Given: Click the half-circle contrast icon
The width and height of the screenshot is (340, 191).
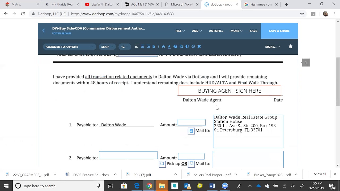Looking at the screenshot, I should click(x=187, y=46).
